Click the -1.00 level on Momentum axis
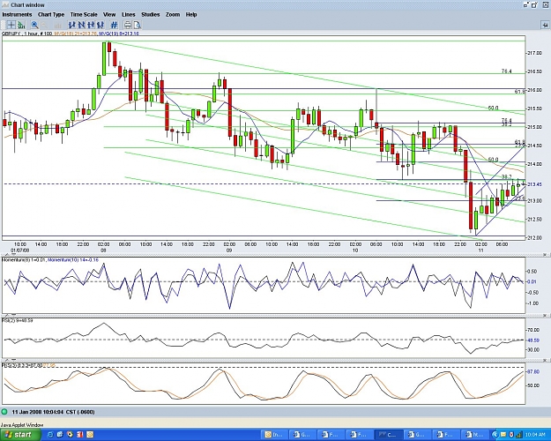The image size is (551, 441). pyautogui.click(x=532, y=303)
